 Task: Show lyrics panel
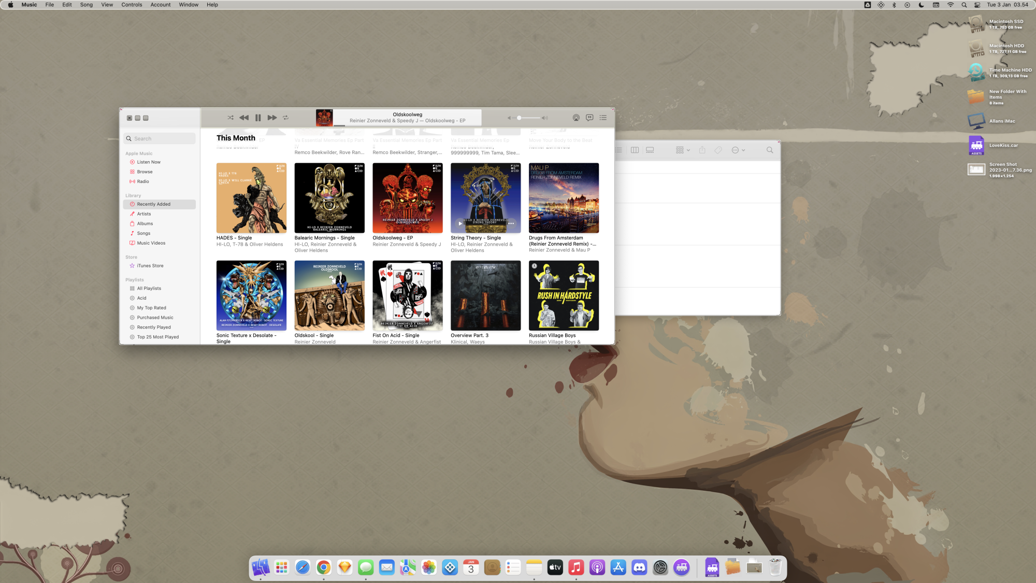point(589,118)
